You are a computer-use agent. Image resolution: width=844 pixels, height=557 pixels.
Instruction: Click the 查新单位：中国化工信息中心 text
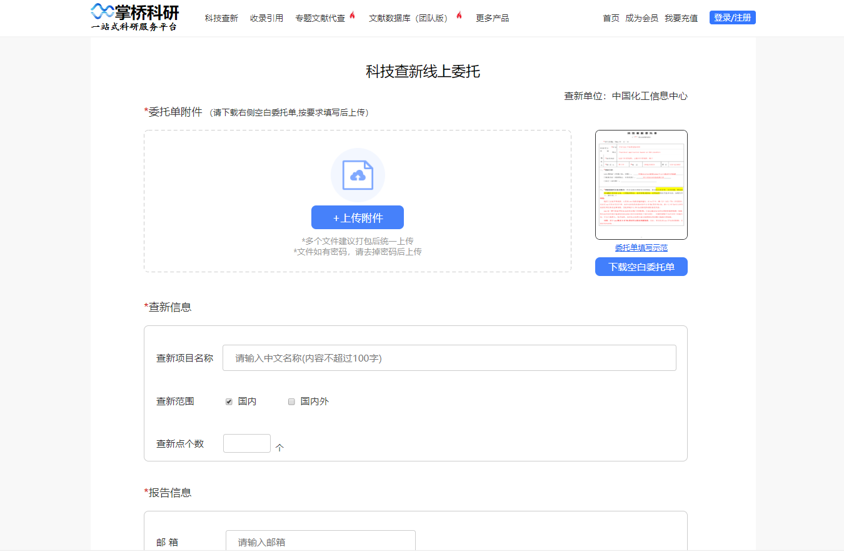626,96
